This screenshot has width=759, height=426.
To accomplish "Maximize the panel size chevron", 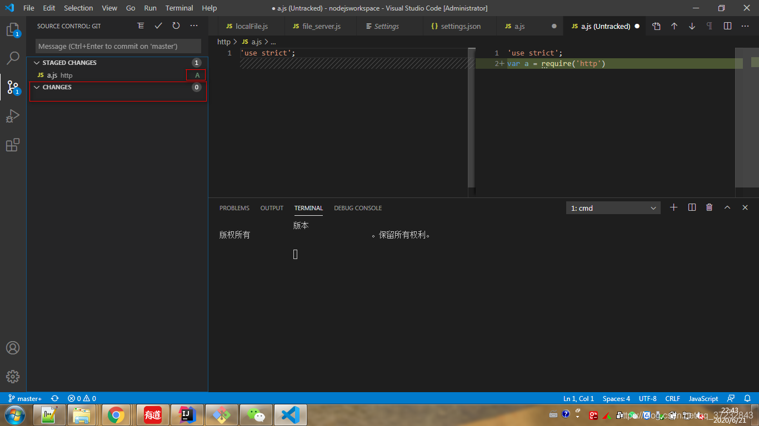I will click(727, 207).
